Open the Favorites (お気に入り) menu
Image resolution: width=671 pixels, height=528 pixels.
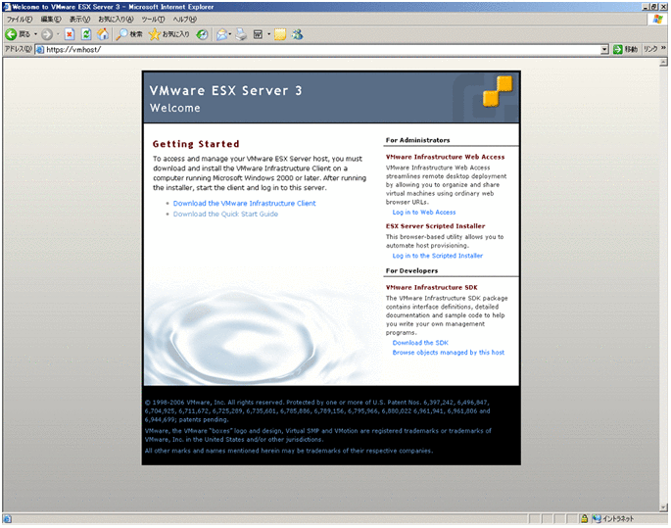(116, 20)
